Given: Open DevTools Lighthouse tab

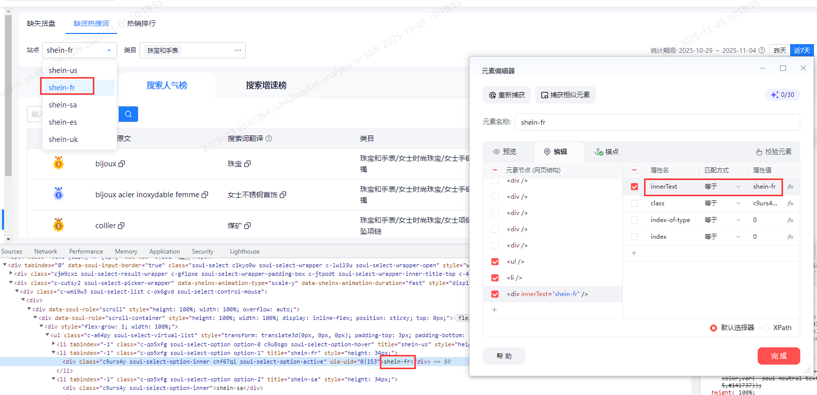Looking at the screenshot, I should (244, 252).
